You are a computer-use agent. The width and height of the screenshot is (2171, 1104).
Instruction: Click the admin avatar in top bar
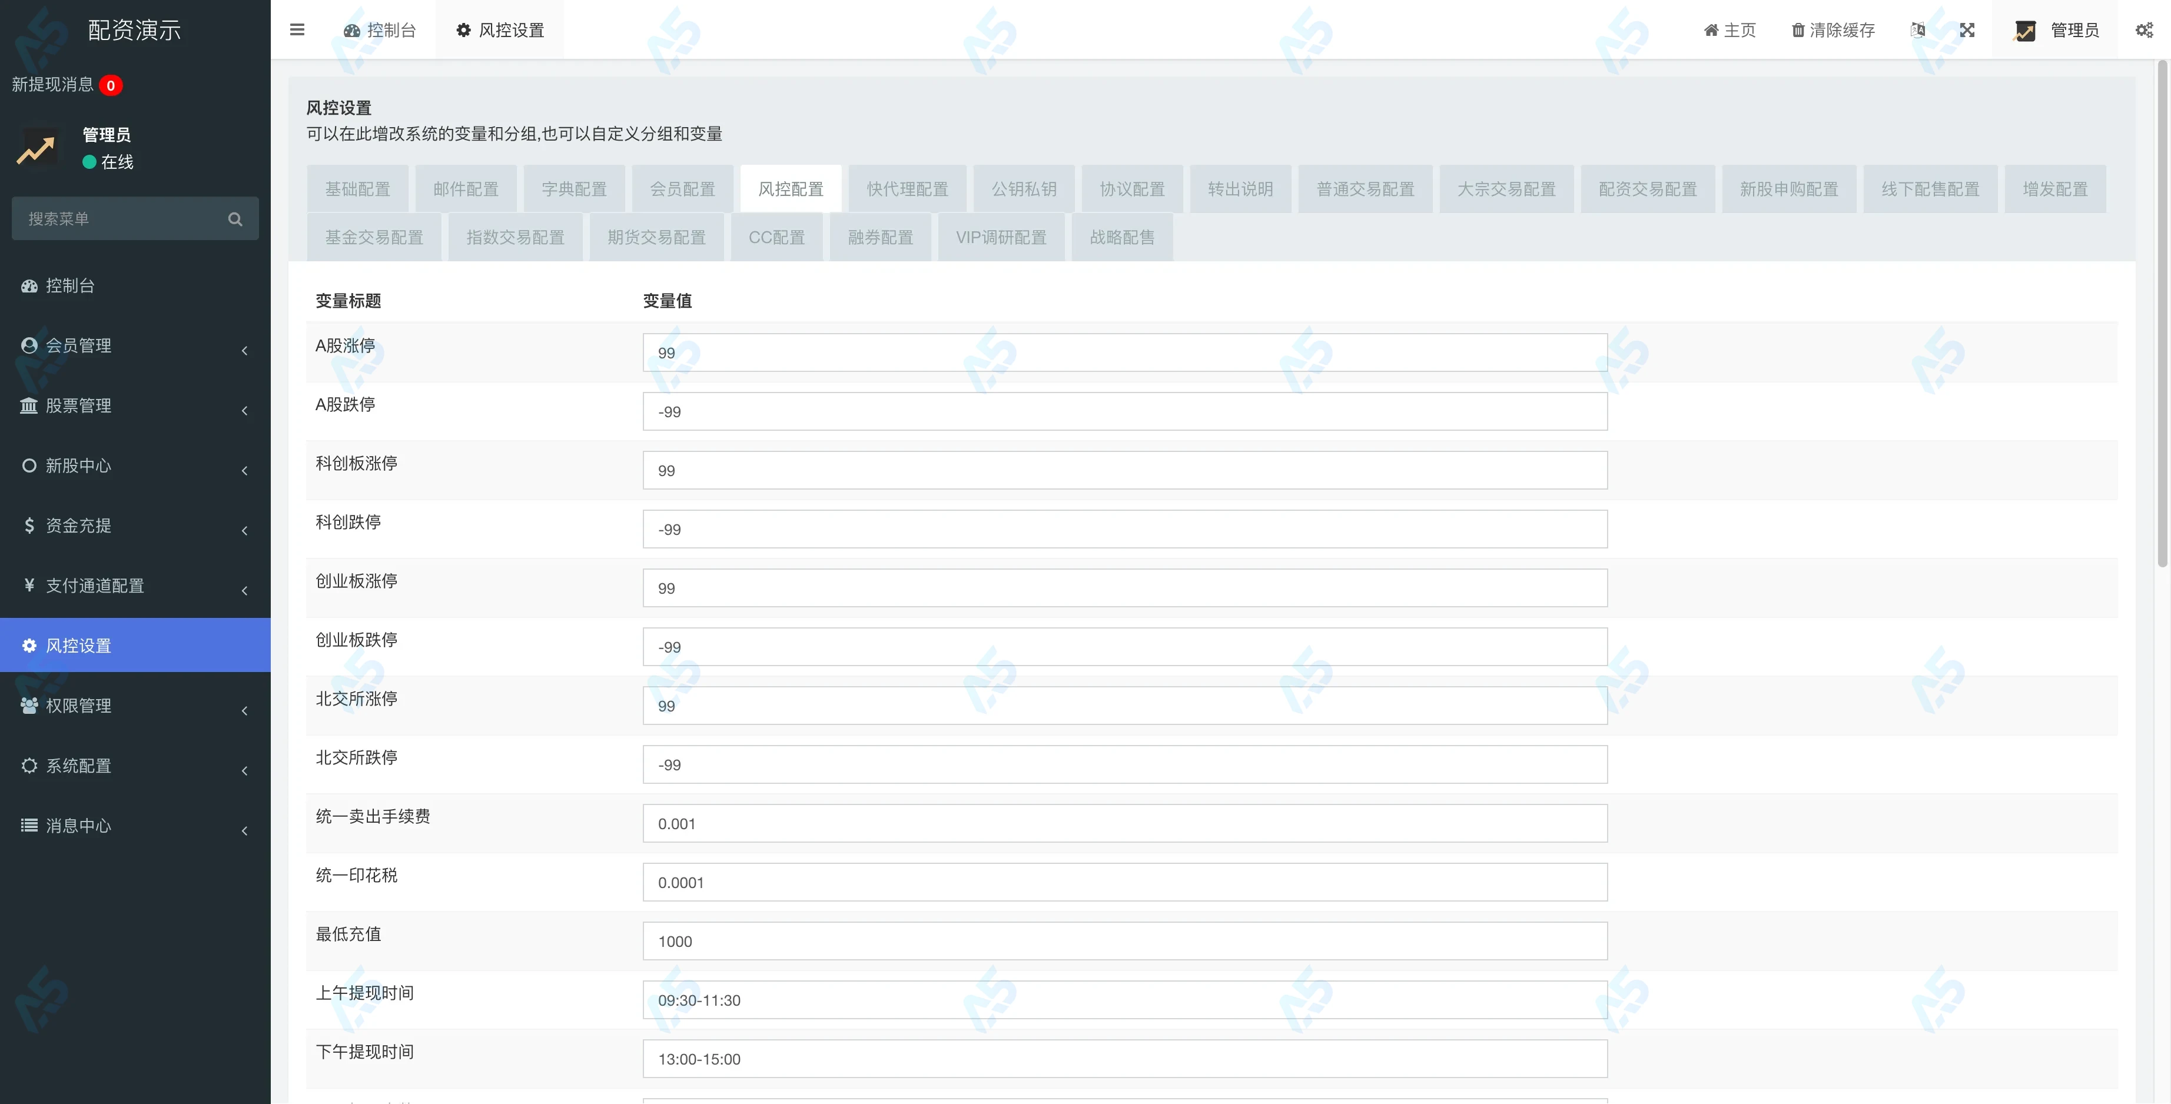pyautogui.click(x=2025, y=31)
